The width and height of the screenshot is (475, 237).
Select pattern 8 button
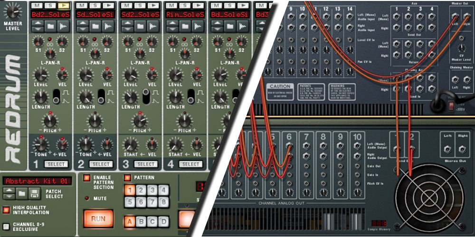163,202
